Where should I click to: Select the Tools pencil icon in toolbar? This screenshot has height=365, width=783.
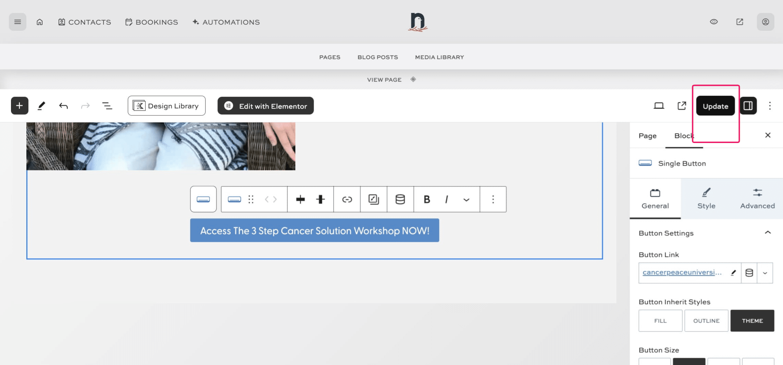(41, 105)
